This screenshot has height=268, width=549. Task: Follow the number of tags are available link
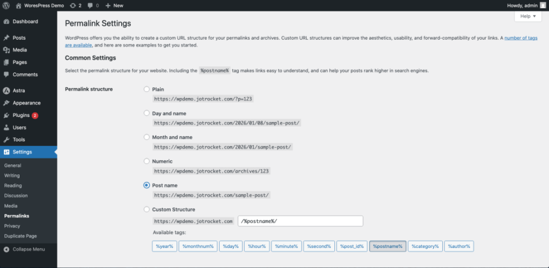point(521,38)
